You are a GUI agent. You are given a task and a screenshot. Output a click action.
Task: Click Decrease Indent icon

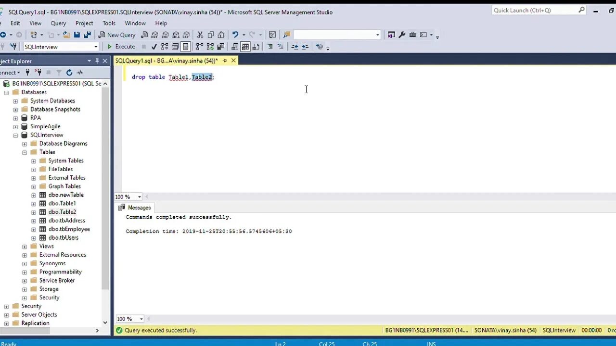coord(295,47)
